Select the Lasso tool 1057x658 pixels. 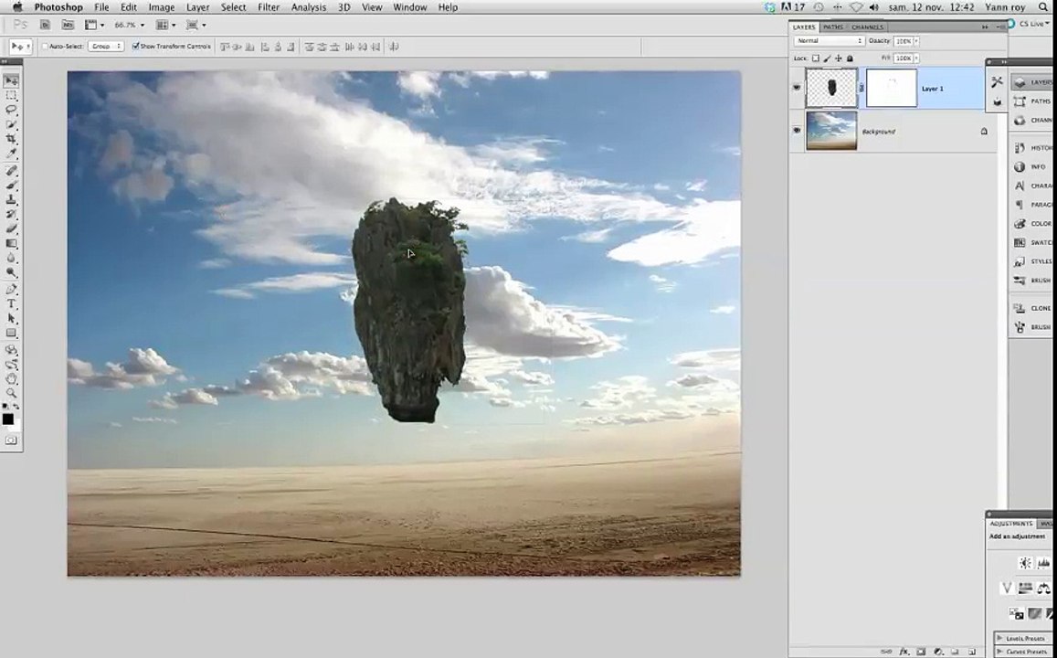[x=11, y=110]
